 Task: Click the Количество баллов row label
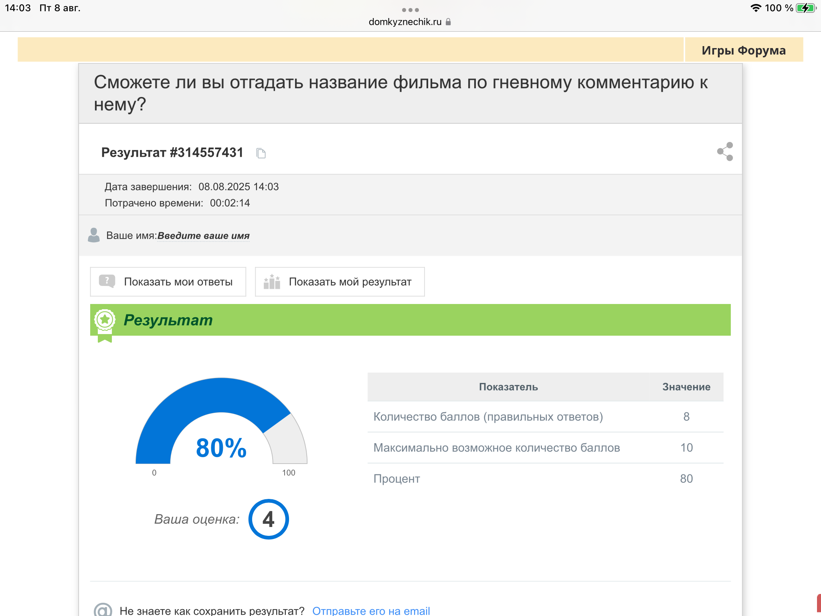pos(488,417)
